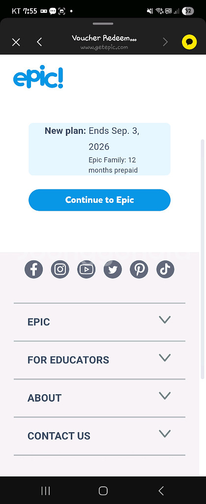Tap the browser forward arrow

(x=165, y=42)
